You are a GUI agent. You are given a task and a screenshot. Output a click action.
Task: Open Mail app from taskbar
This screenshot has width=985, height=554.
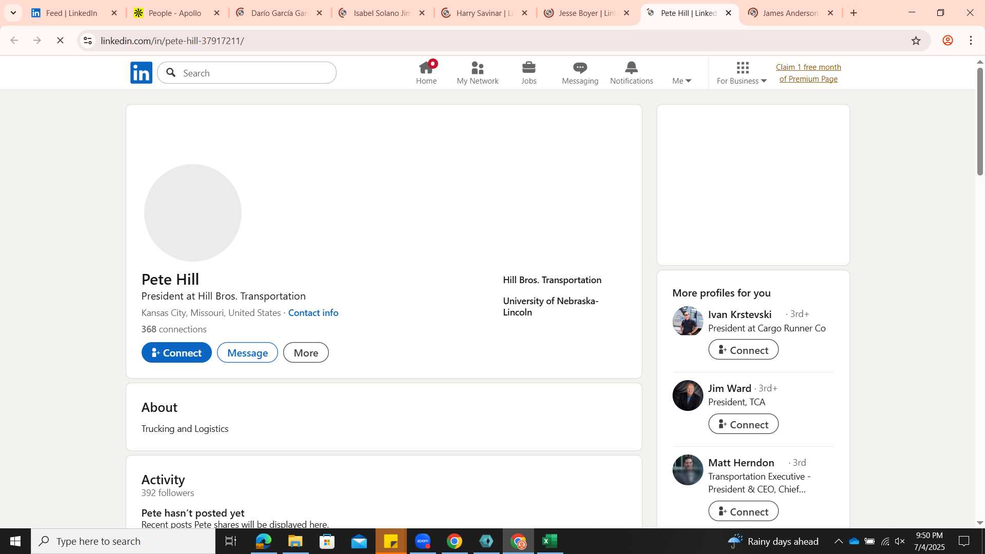[359, 541]
